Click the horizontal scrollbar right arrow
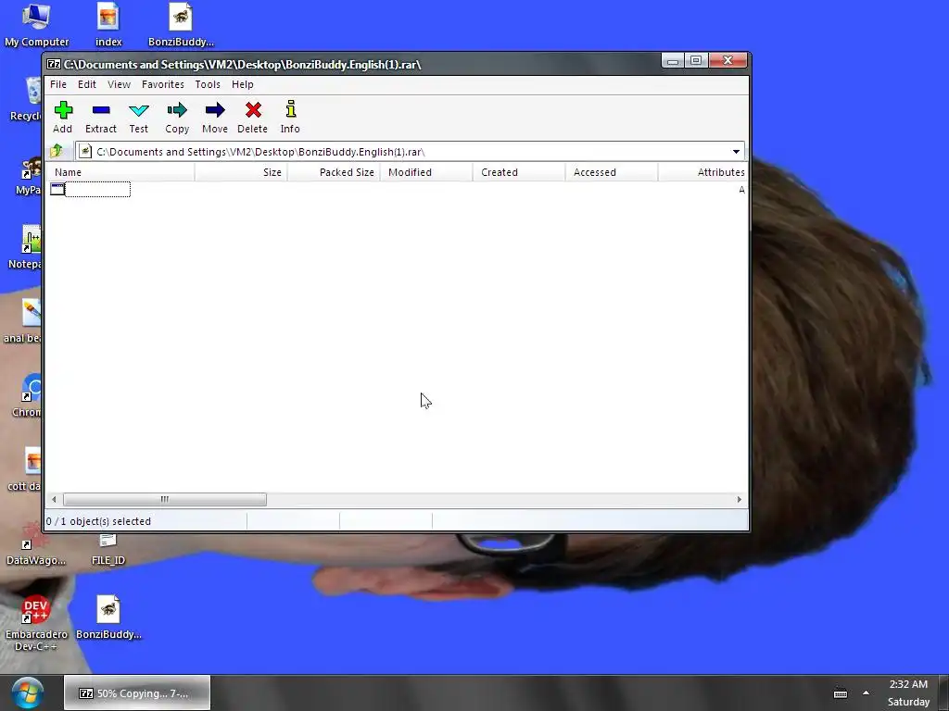 [x=739, y=499]
